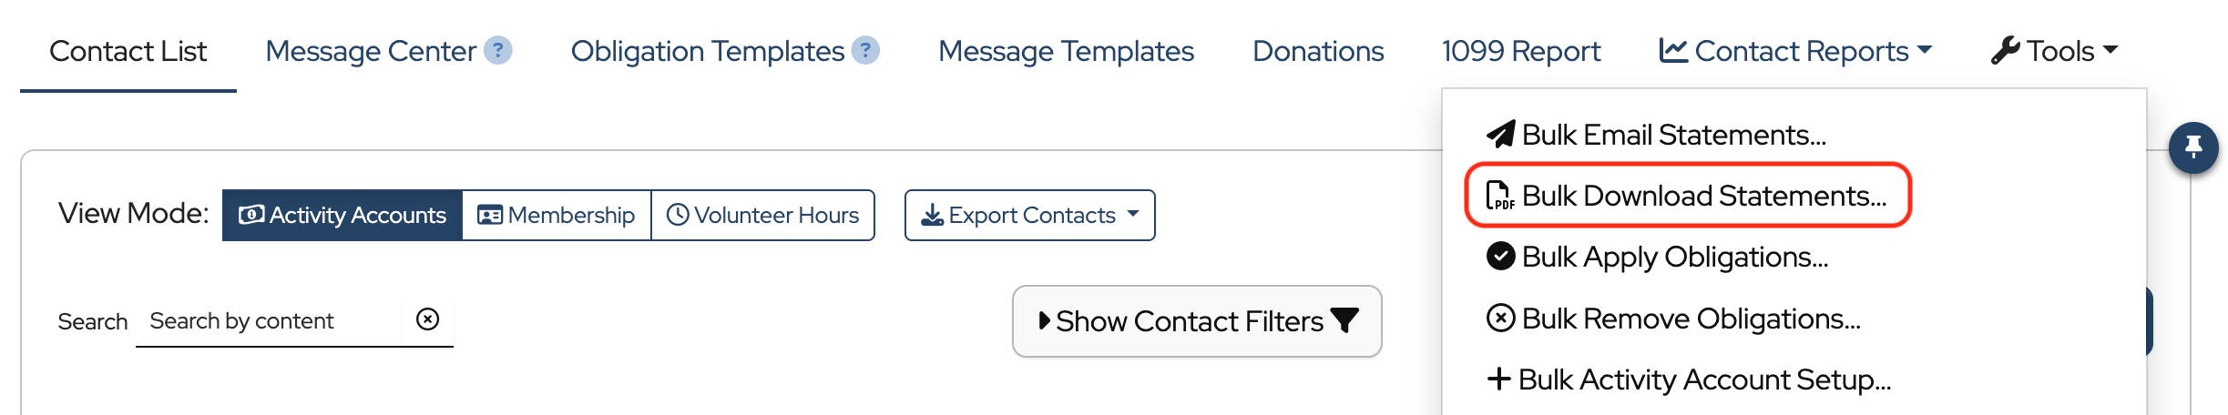Screen dimensions: 2228x415
Task: Open the 1099 Report link
Action: (1520, 51)
